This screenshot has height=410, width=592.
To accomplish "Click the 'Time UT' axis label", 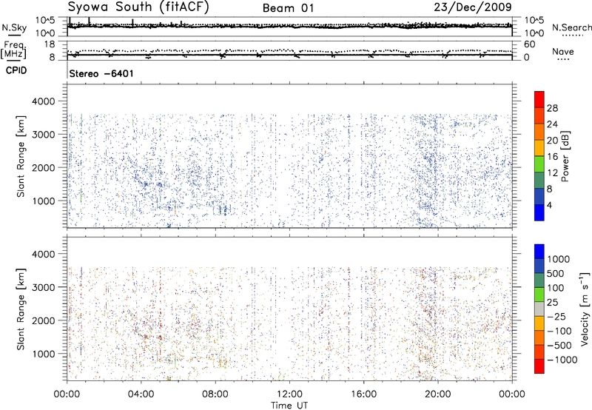I will [x=289, y=406].
